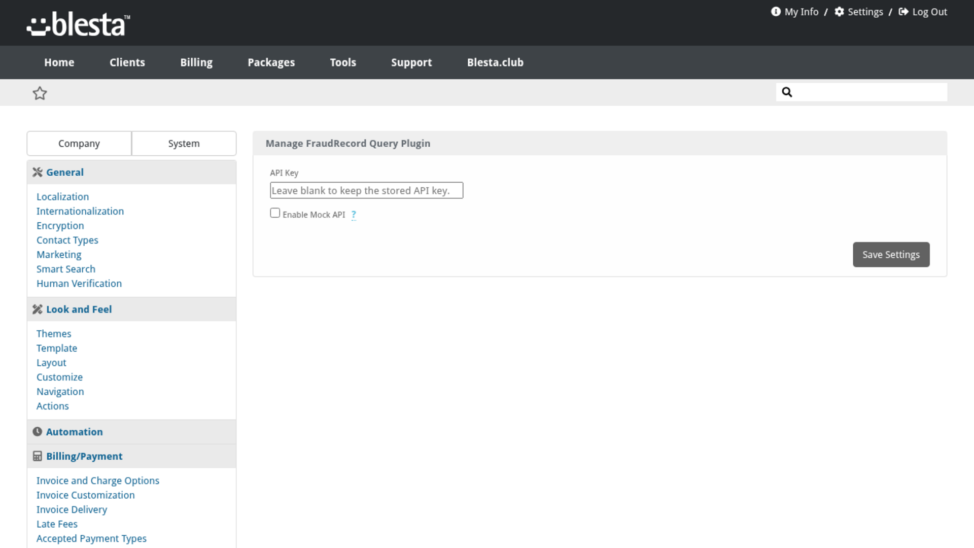Click the Automation clock icon
974x548 pixels.
38,432
